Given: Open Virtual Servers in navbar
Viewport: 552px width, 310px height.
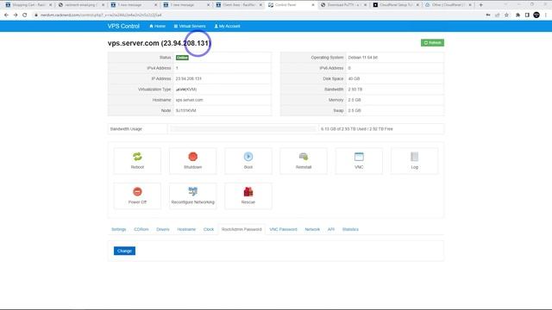Looking at the screenshot, I should (190, 26).
